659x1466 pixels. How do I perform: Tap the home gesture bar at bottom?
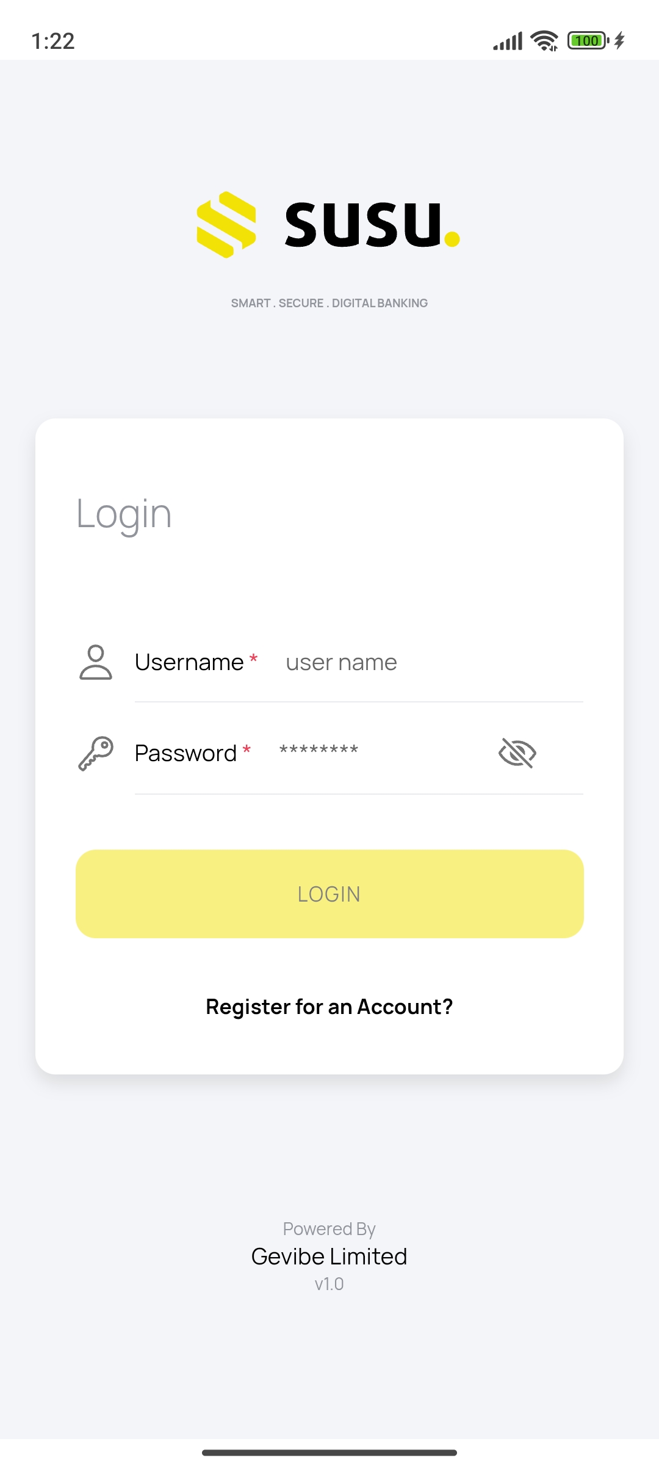[329, 1453]
